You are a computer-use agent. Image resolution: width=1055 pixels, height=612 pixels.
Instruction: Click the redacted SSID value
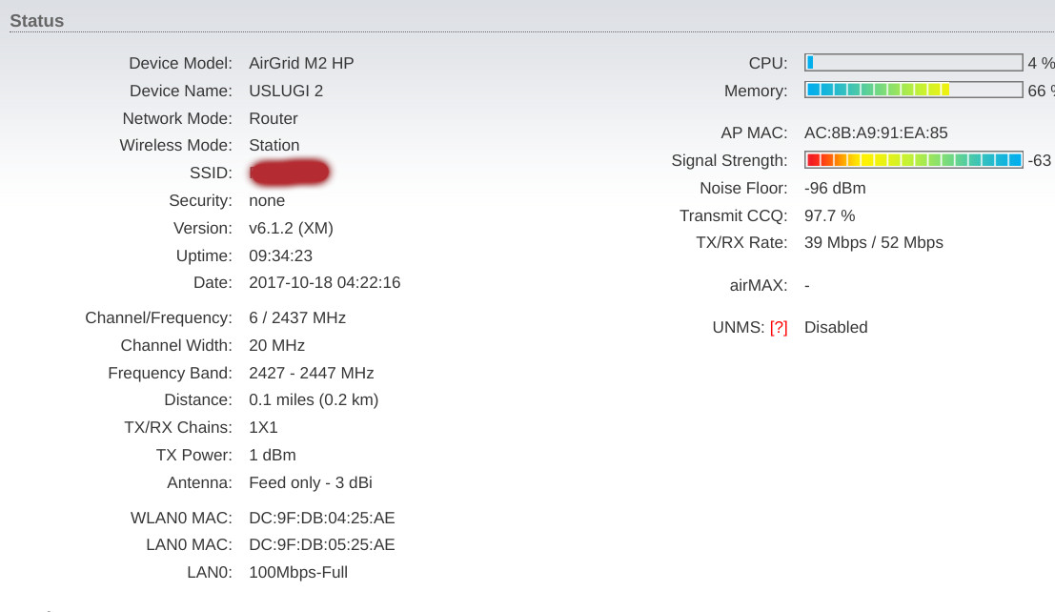coord(290,172)
